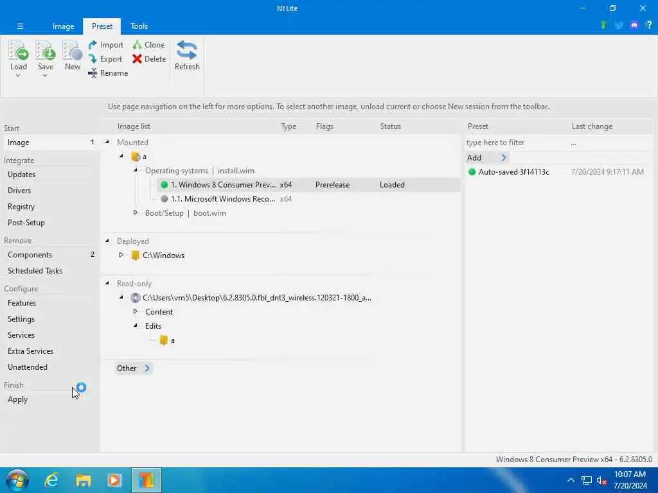Open the Updates page
Viewport: 658px width, 493px height.
[21, 175]
